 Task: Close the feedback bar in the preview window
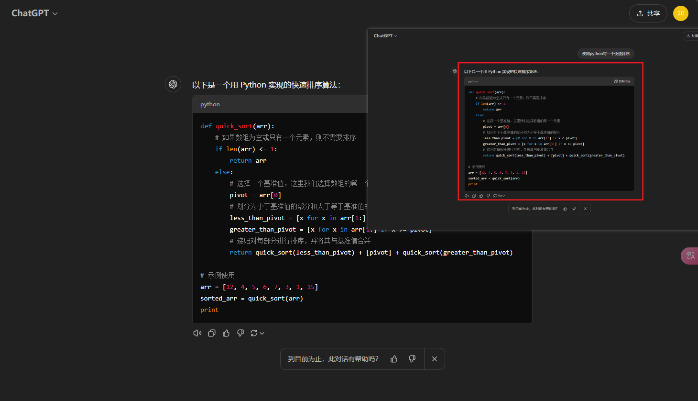(x=585, y=209)
